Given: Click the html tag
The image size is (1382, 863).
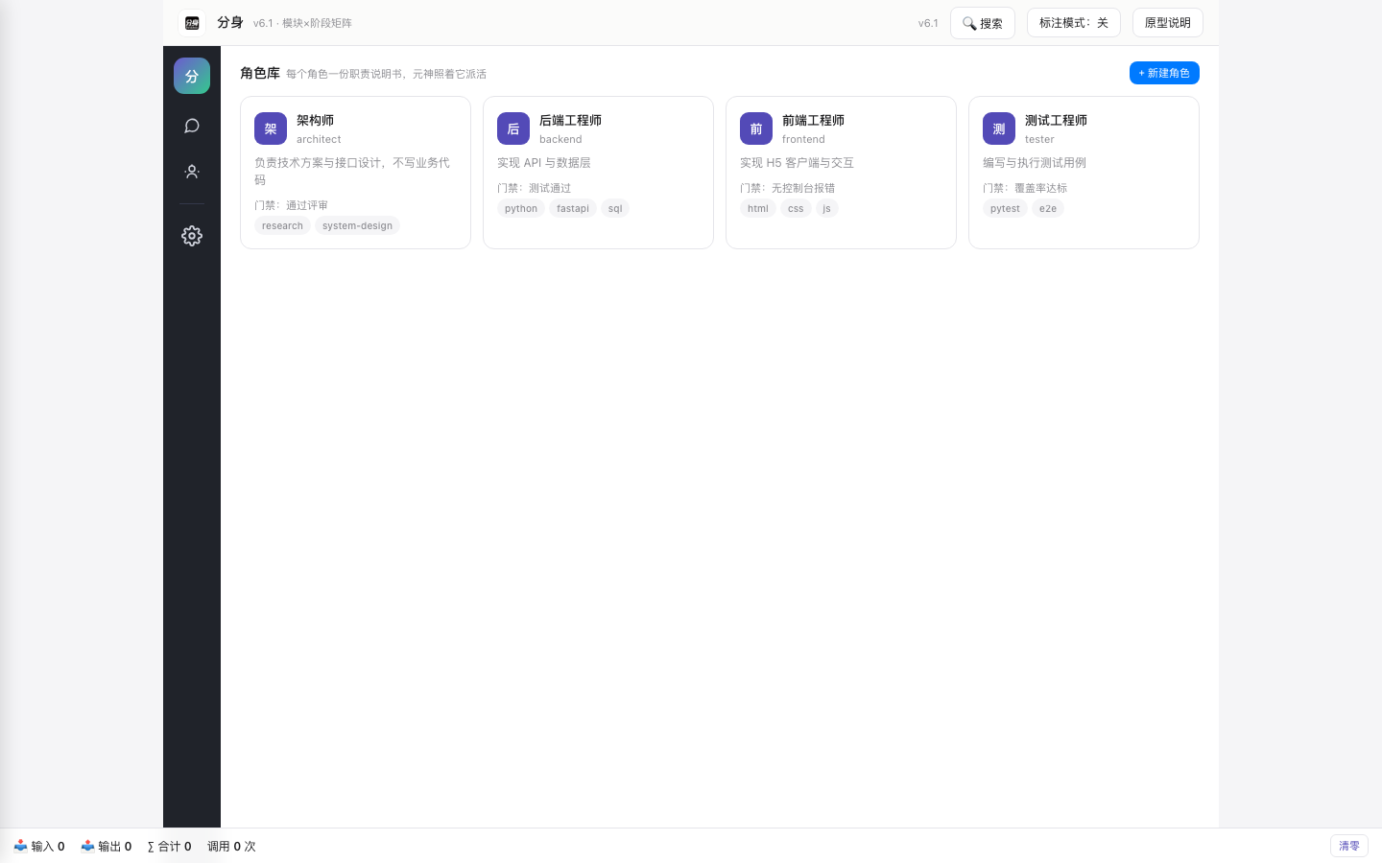Looking at the screenshot, I should (x=758, y=208).
